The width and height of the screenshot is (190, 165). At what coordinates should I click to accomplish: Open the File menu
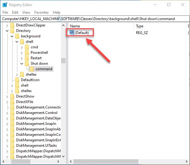click(x=5, y=12)
